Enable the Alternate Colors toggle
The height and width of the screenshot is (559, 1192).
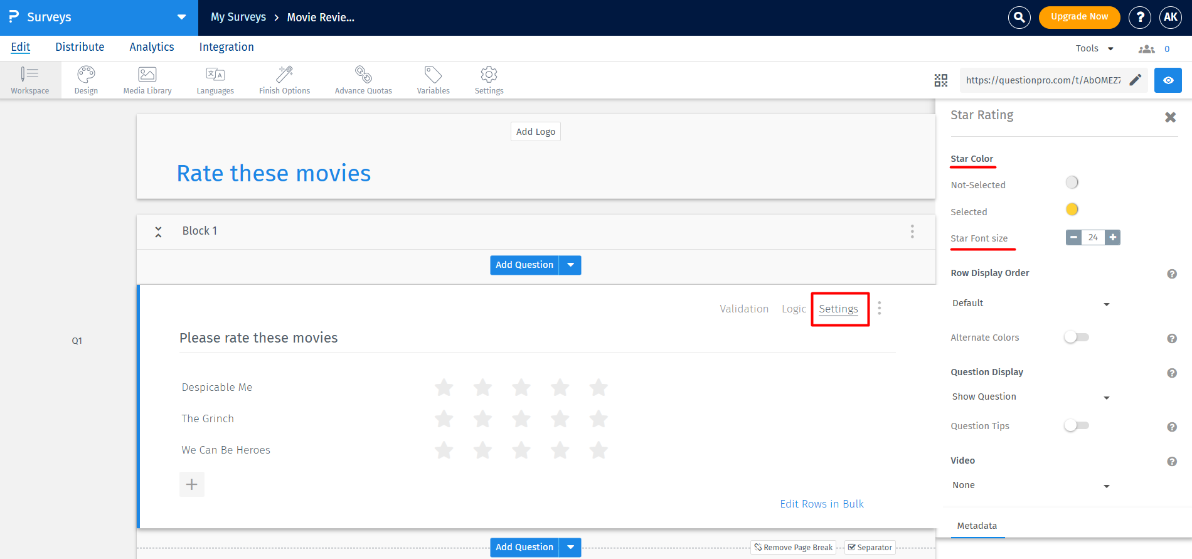click(x=1076, y=338)
